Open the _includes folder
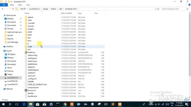The width and height of the screenshot is (191, 107). (x=31, y=23)
